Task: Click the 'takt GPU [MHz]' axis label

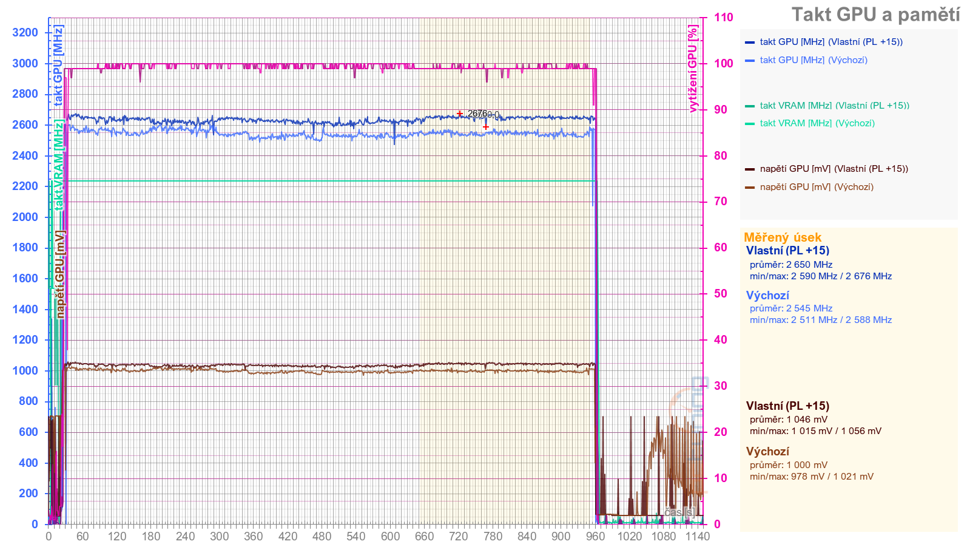Action: pos(58,66)
